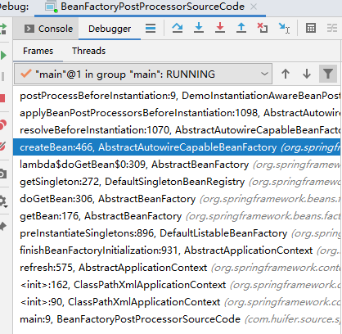The height and width of the screenshot is (334, 342).
Task: Switch to the Threads tab
Action: click(88, 51)
